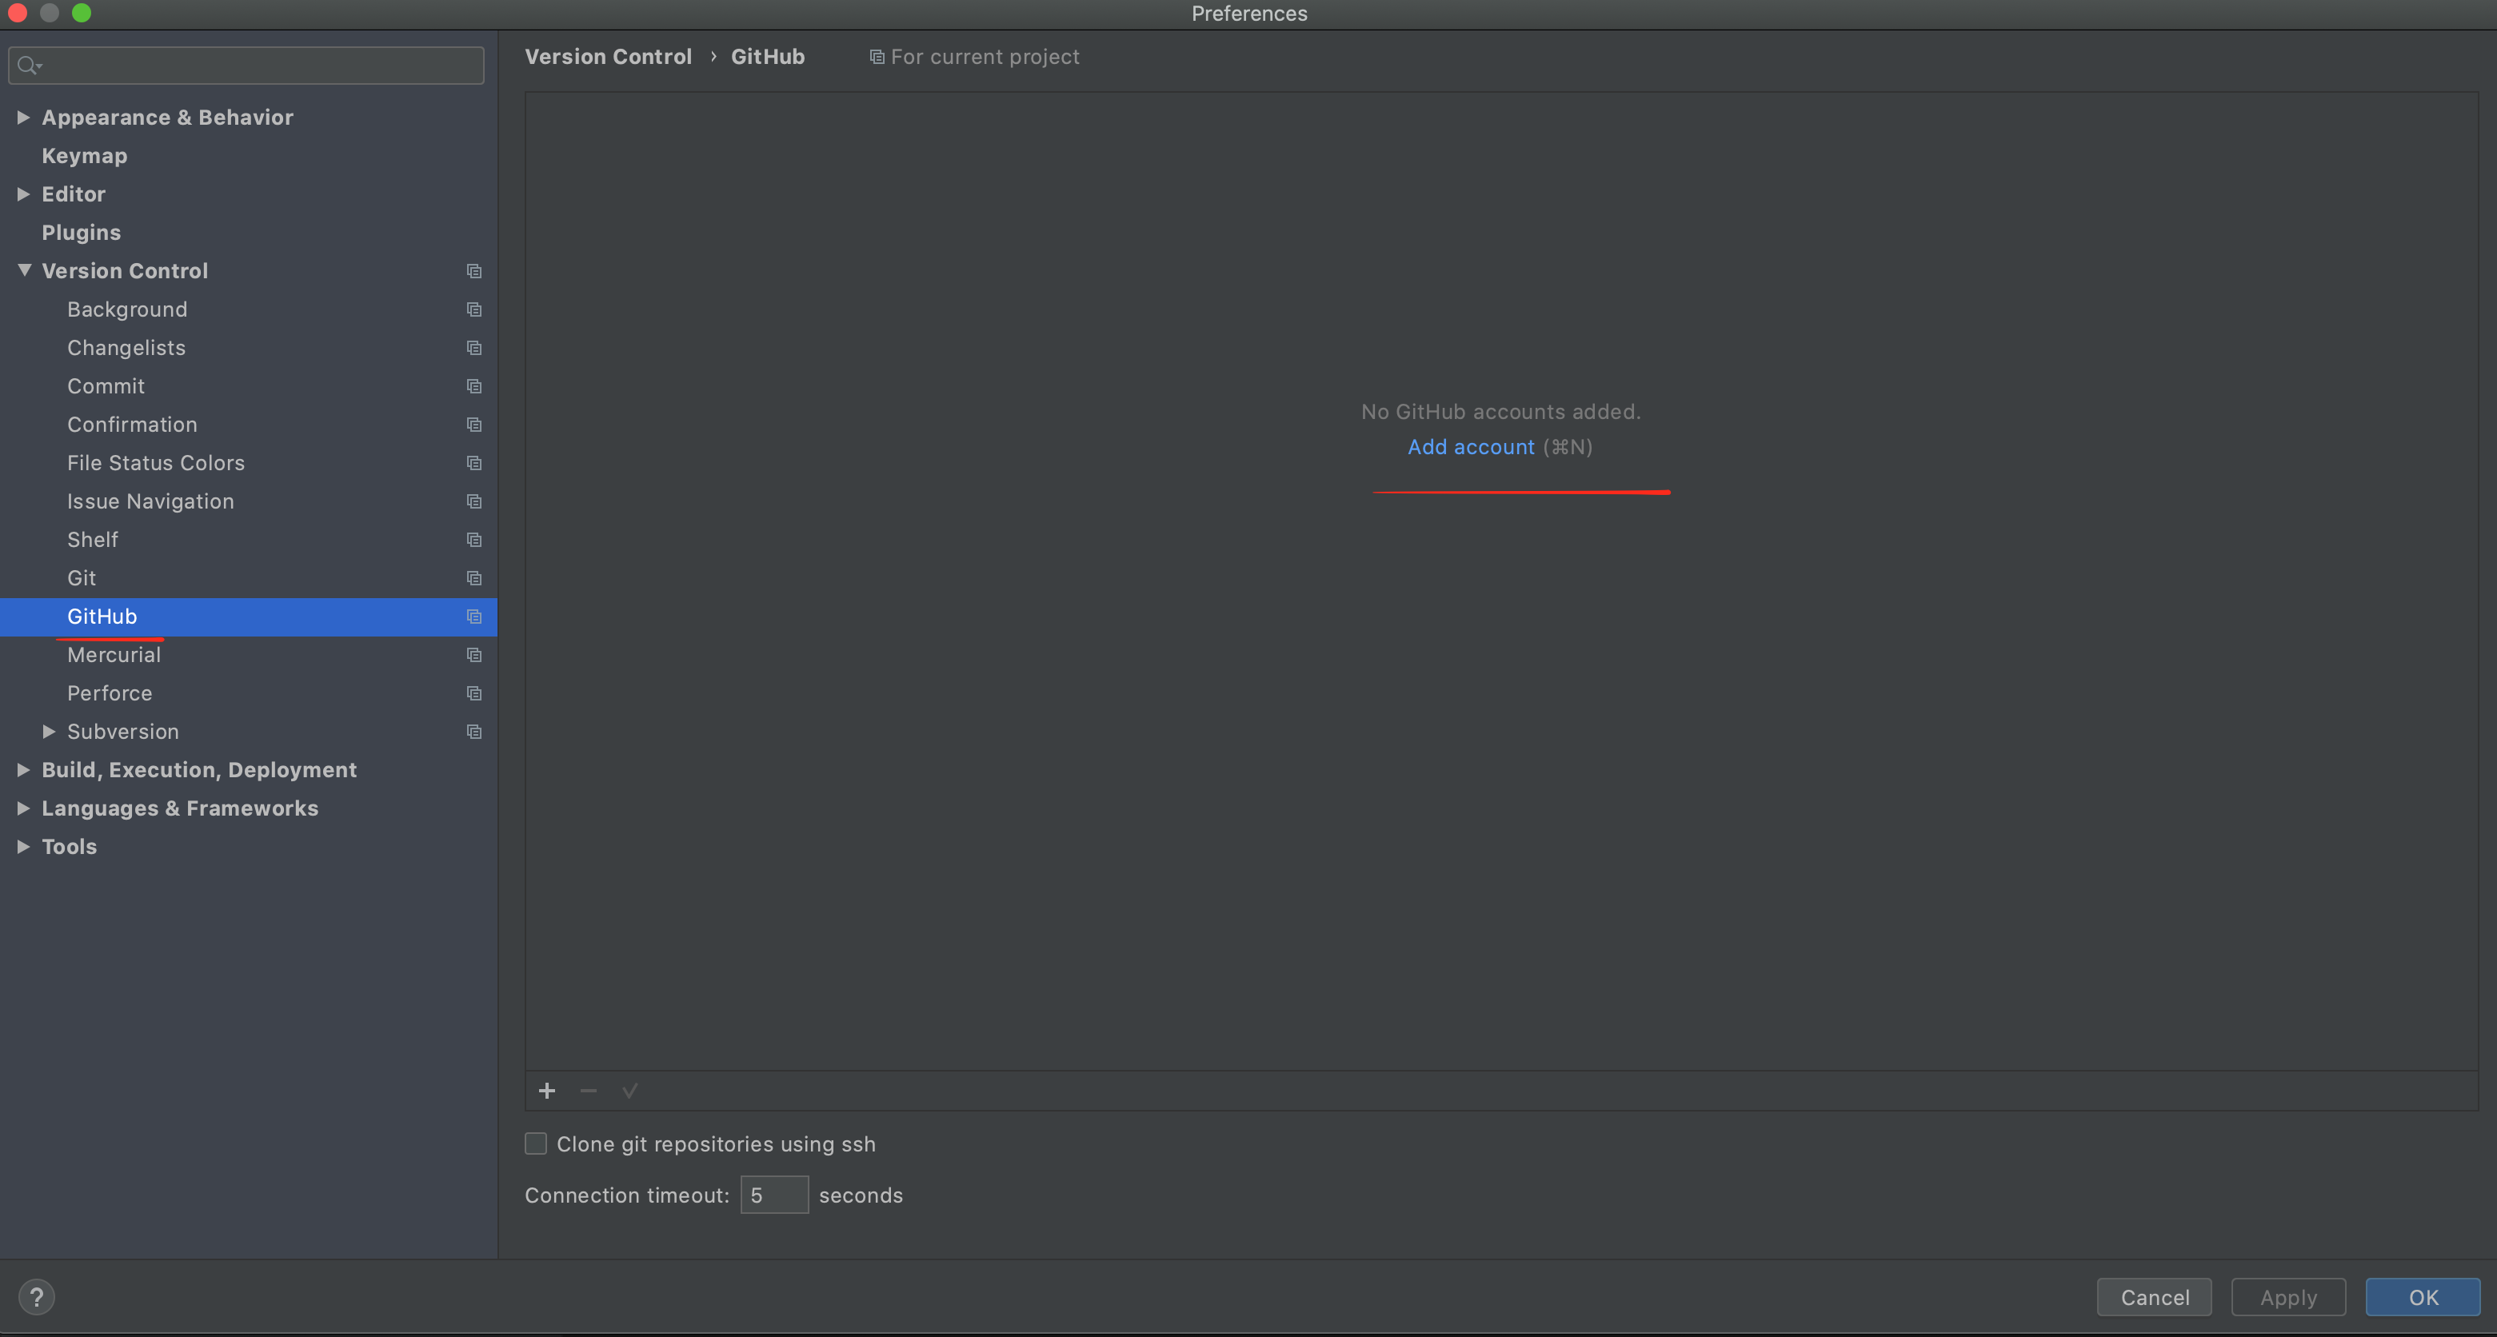Click the Add account link

coord(1471,447)
